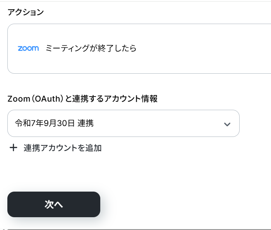Click the Zoom（OAuth）と連携するアカウント情報 label

82,99
